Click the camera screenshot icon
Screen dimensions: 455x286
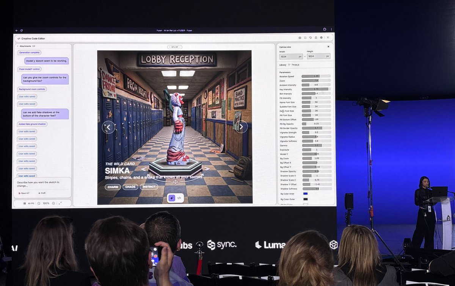pos(300,38)
